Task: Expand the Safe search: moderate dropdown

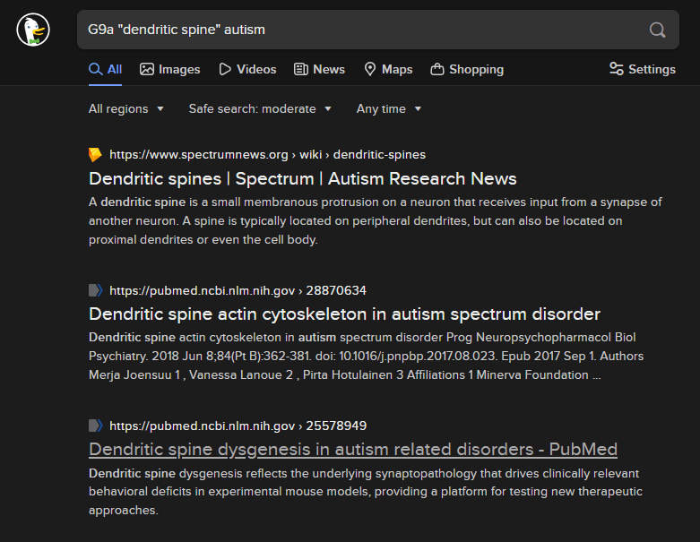Action: tap(260, 108)
